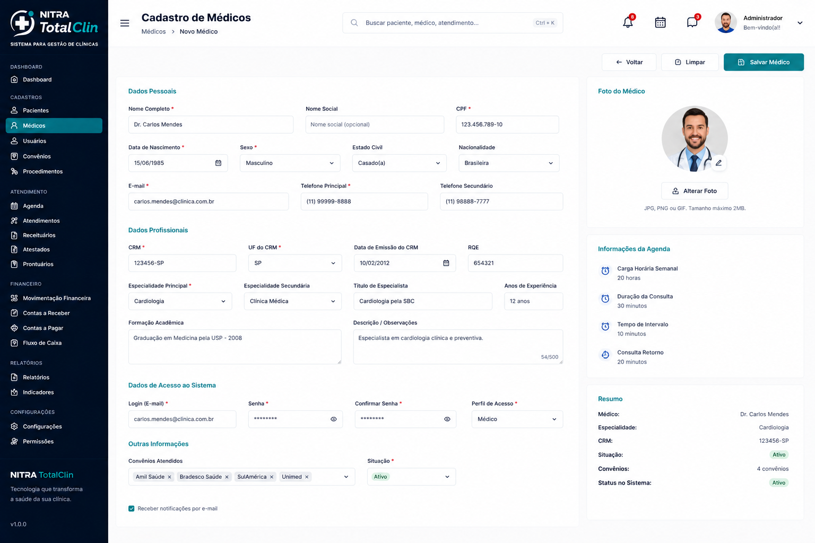Focus the search patients input field
The width and height of the screenshot is (815, 543).
(453, 23)
